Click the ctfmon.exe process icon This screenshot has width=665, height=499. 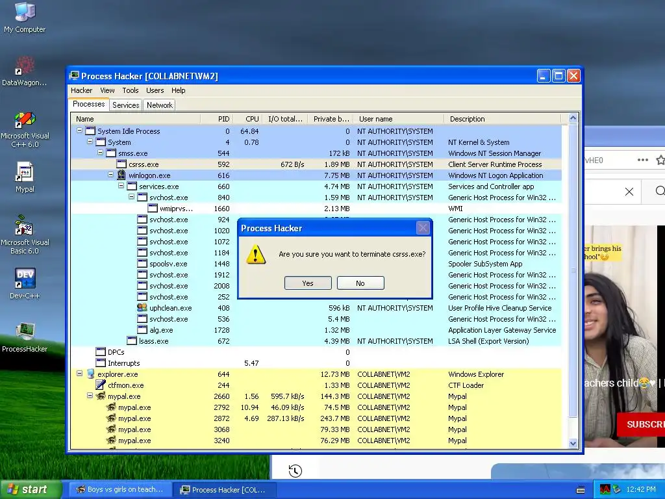point(101,385)
